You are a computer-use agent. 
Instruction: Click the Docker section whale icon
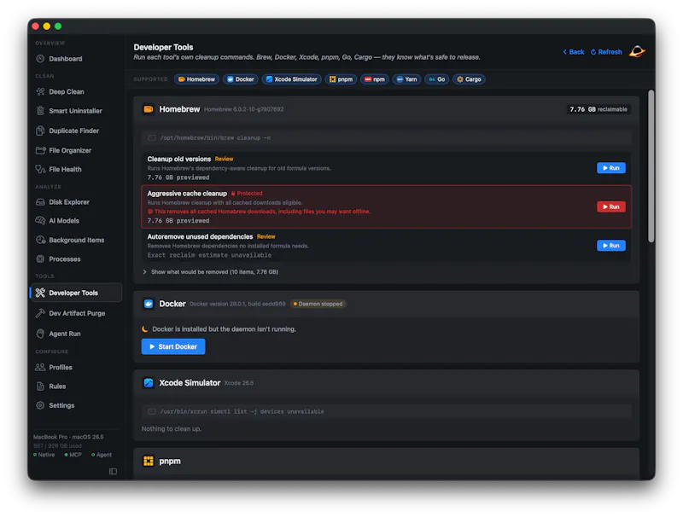pos(149,304)
